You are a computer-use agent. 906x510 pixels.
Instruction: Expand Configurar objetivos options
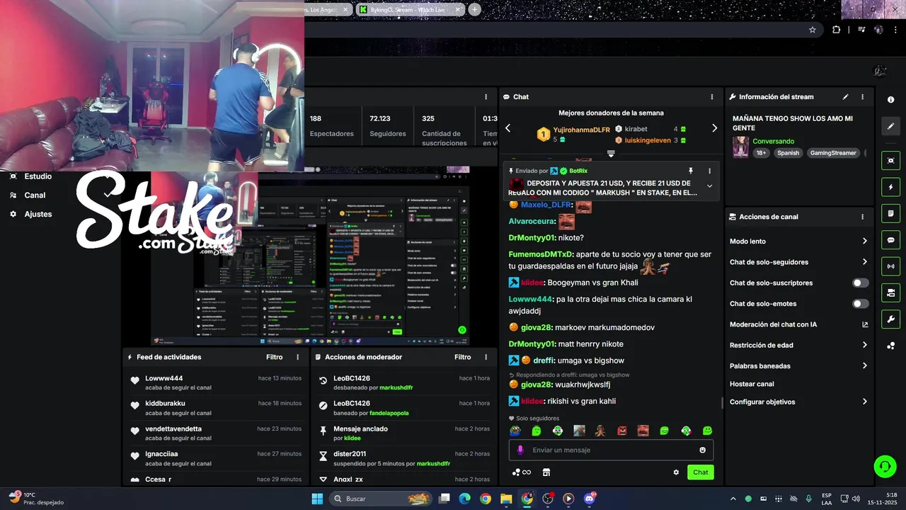[864, 402]
